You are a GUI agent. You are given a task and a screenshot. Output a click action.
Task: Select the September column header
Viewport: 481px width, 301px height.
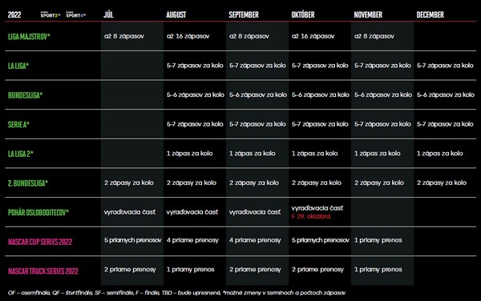pos(244,14)
